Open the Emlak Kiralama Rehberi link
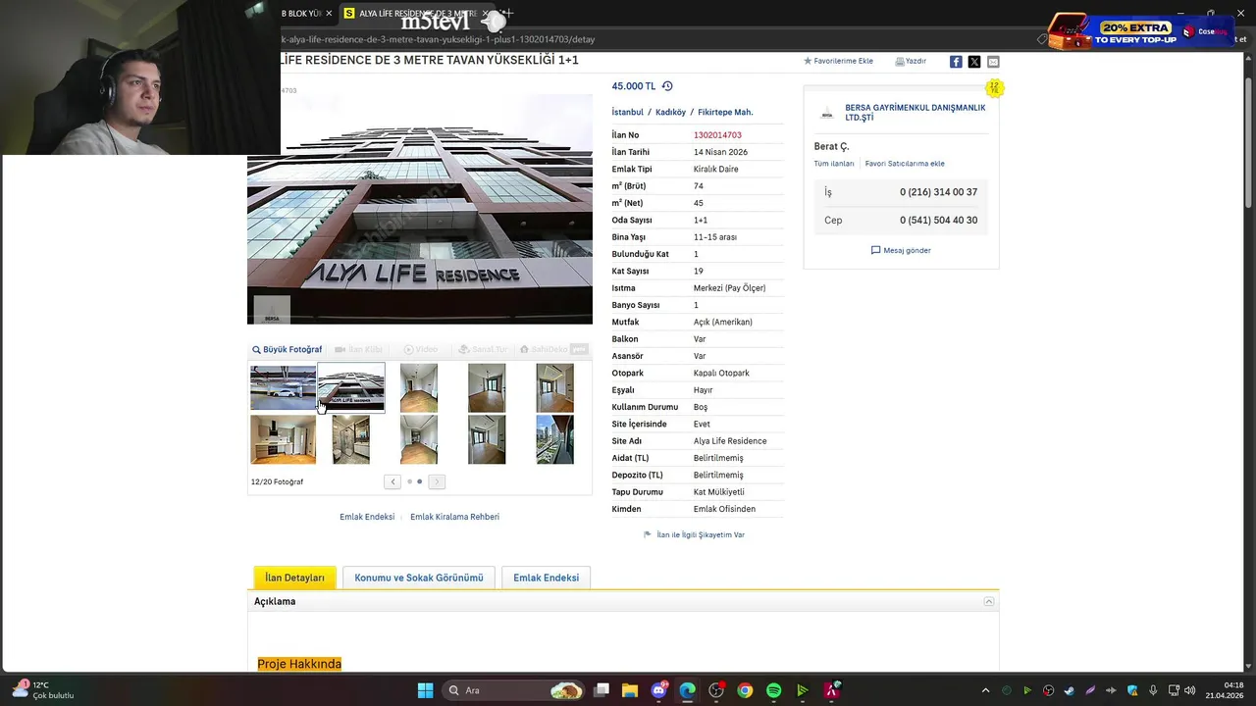Viewport: 1256px width, 706px height. click(454, 517)
